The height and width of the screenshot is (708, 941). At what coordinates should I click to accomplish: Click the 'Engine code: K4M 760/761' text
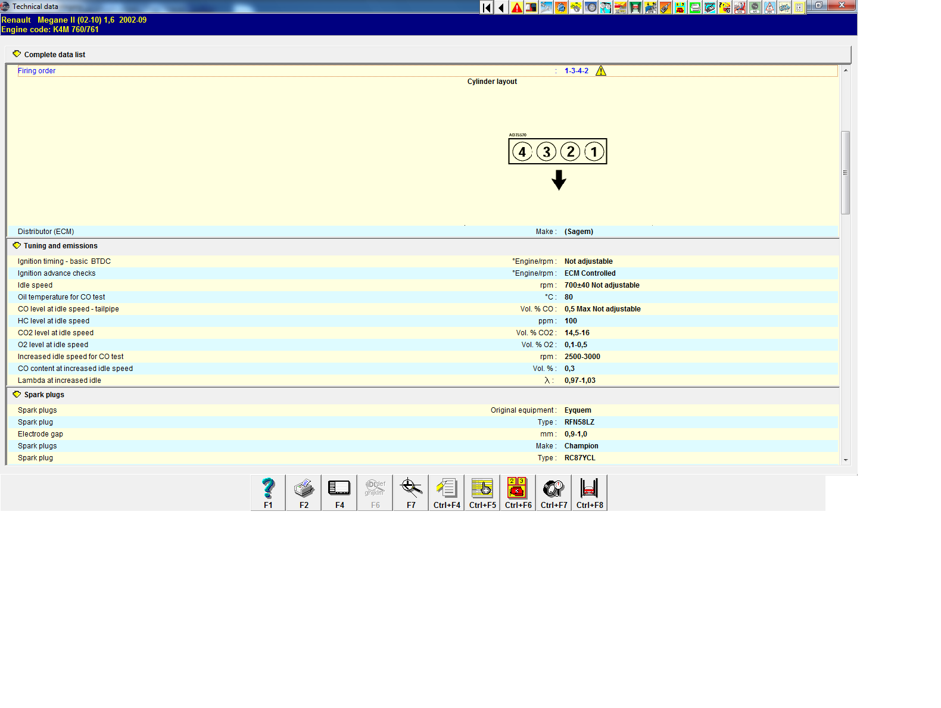(50, 29)
